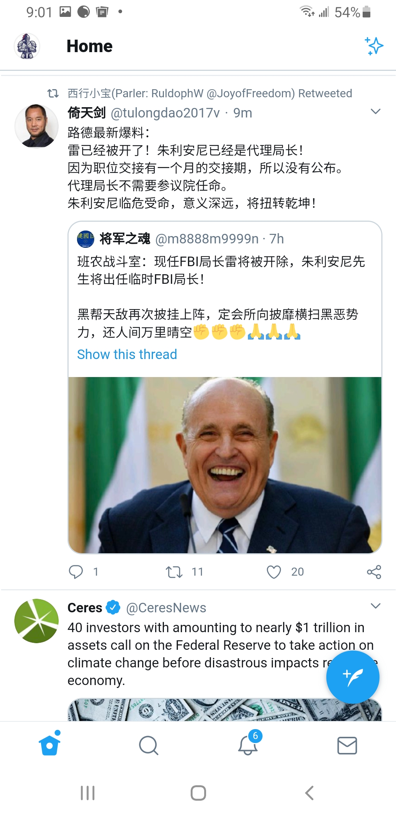Expand options for the 倚天剑 tweet
The width and height of the screenshot is (396, 815).
[375, 112]
